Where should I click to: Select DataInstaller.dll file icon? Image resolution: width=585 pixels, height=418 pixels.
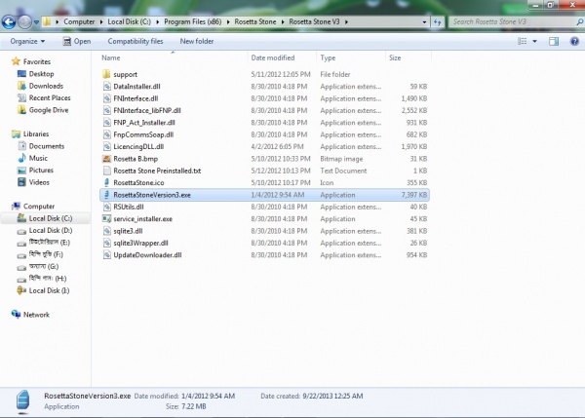pos(106,87)
